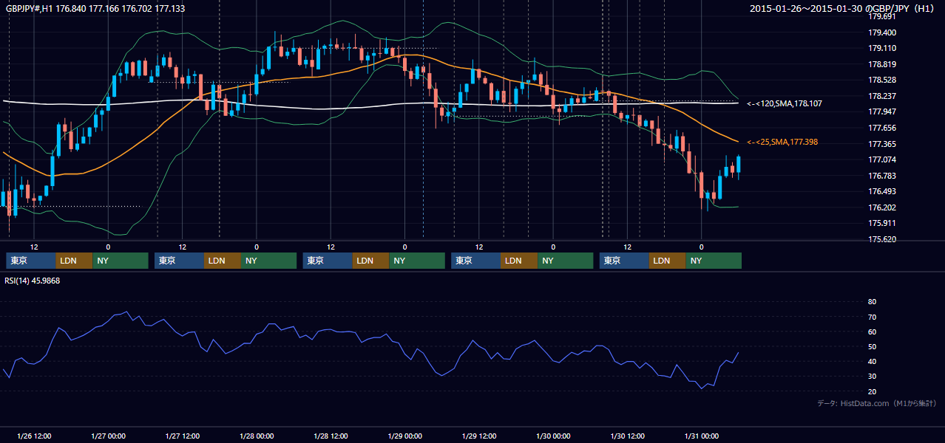945x443 pixels.
Task: Click RSI scale level 40
Action: tap(873, 361)
